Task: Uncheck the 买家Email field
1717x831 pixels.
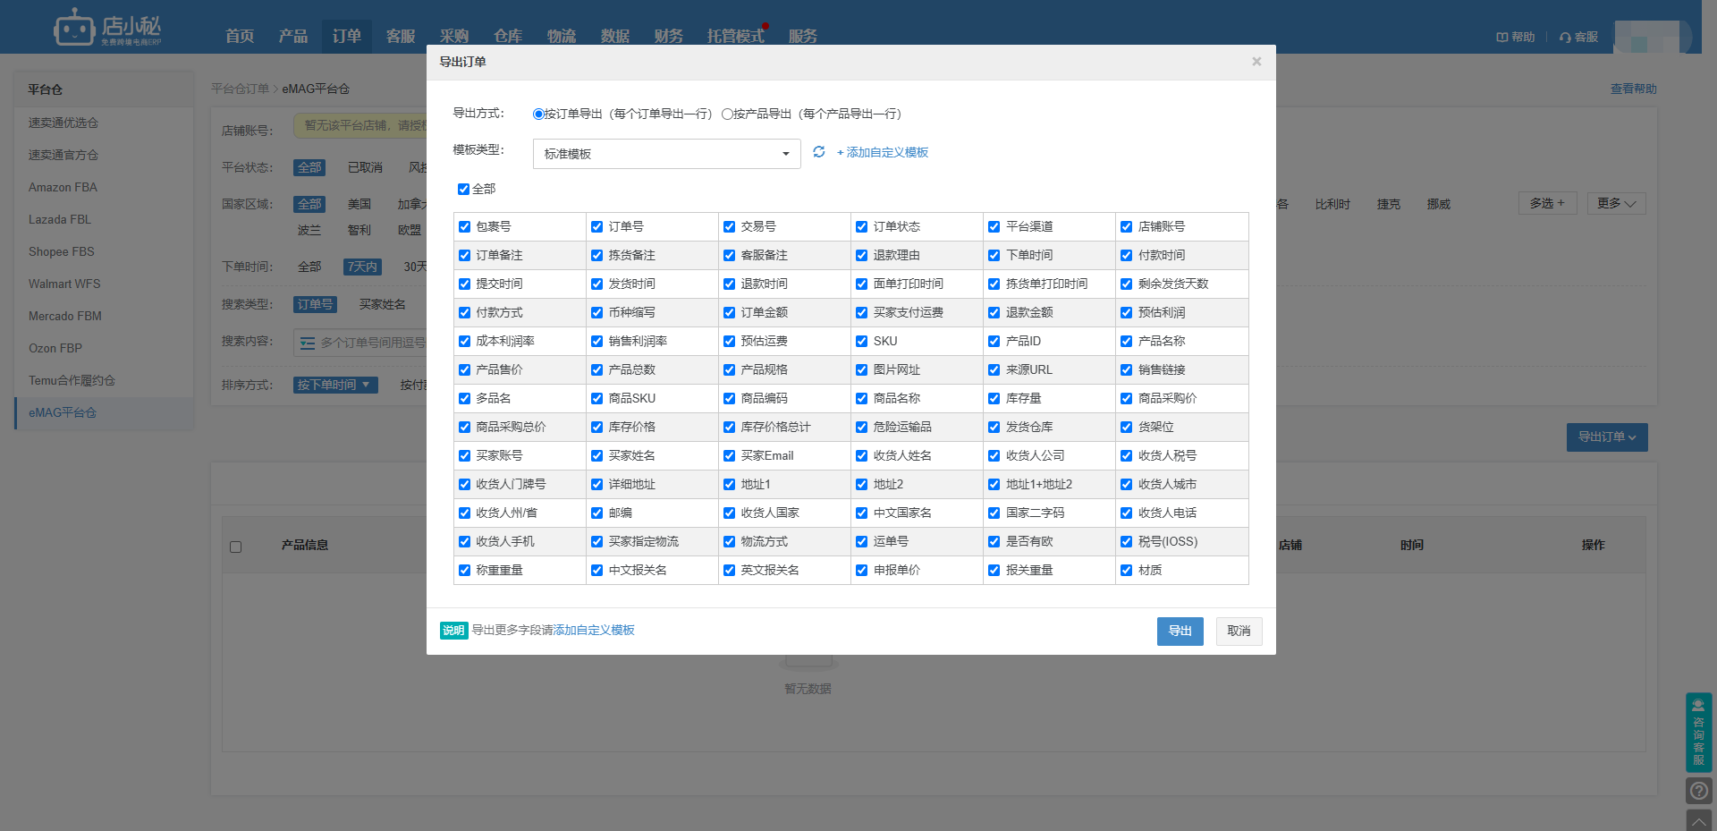Action: click(729, 456)
